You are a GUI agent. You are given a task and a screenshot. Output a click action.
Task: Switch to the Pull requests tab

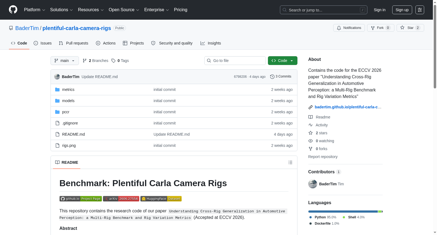pyautogui.click(x=73, y=43)
